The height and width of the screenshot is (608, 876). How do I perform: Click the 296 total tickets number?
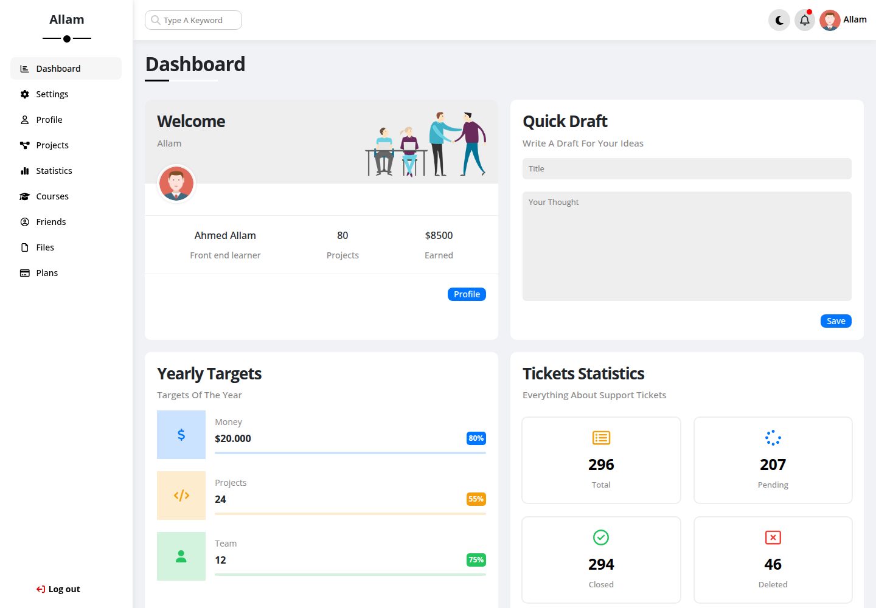point(601,465)
